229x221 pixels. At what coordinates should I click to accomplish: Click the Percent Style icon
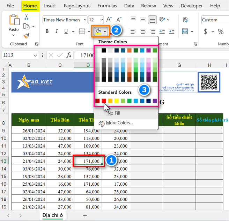point(221,31)
